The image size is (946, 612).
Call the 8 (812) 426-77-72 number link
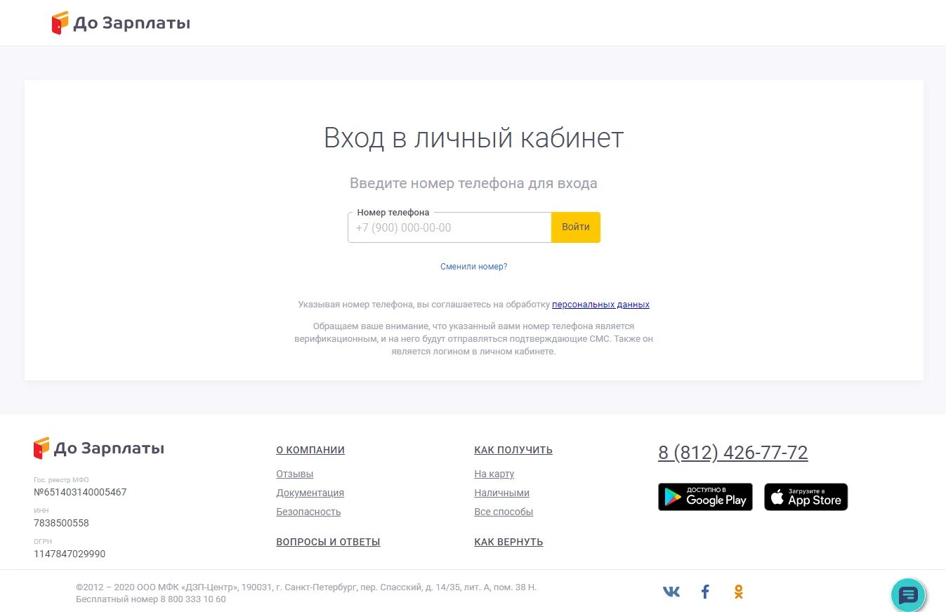coord(733,453)
